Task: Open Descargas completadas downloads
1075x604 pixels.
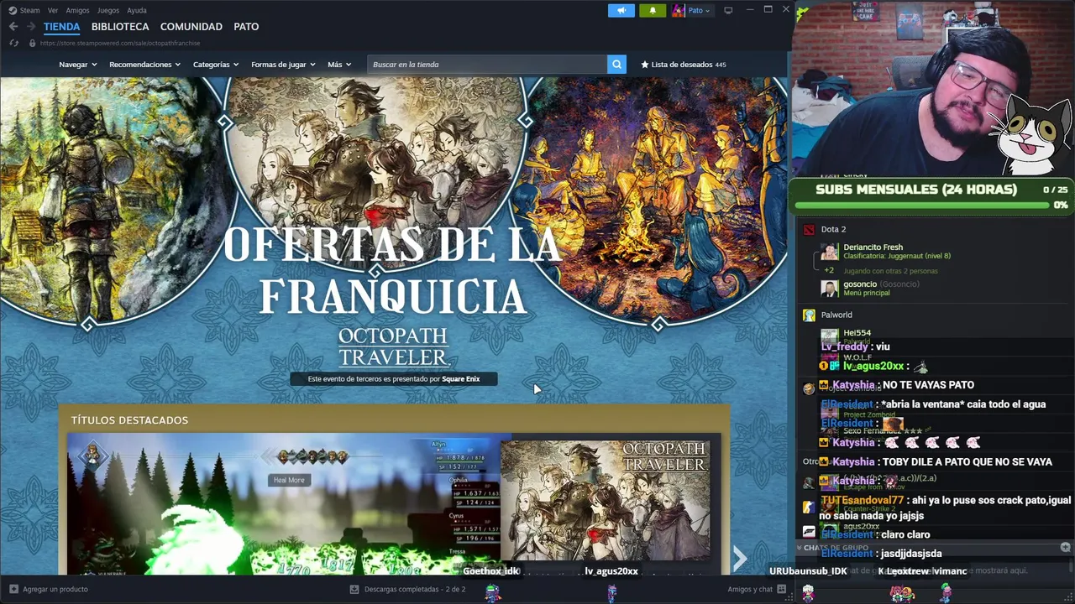Action: pos(414,589)
